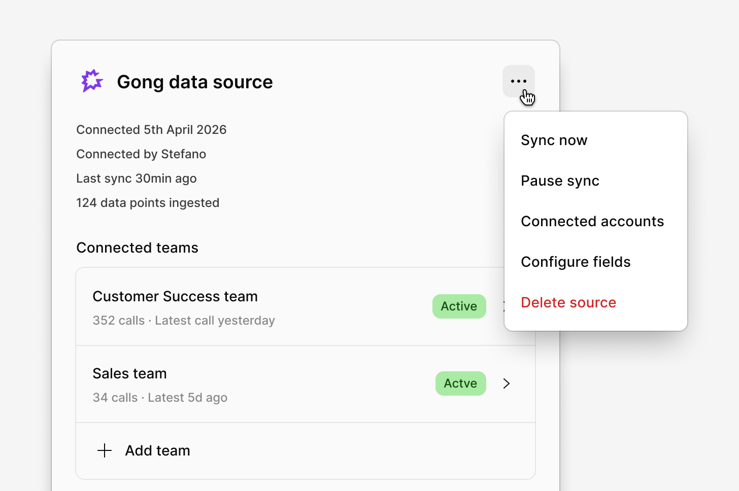The image size is (739, 491).
Task: Click 352 calls · Latest call yesterday
Action: pos(184,321)
